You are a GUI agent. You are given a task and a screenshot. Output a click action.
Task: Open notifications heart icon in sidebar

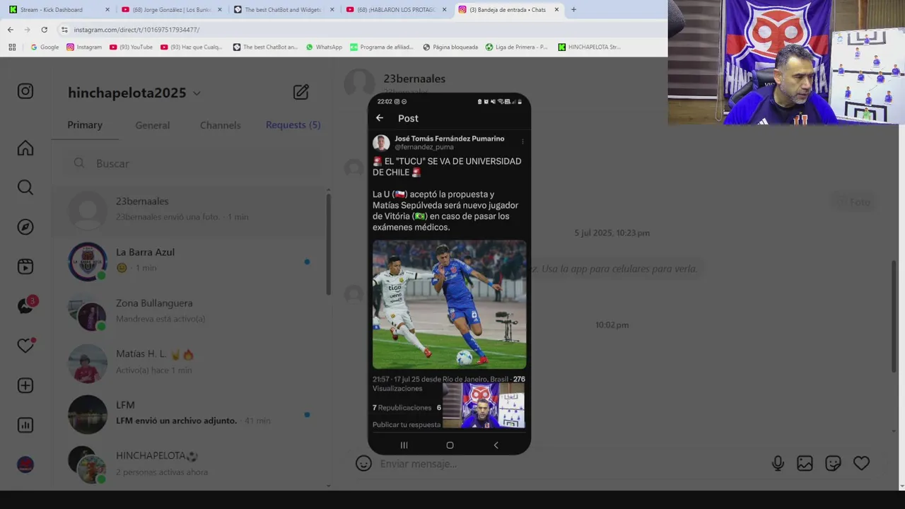[25, 346]
